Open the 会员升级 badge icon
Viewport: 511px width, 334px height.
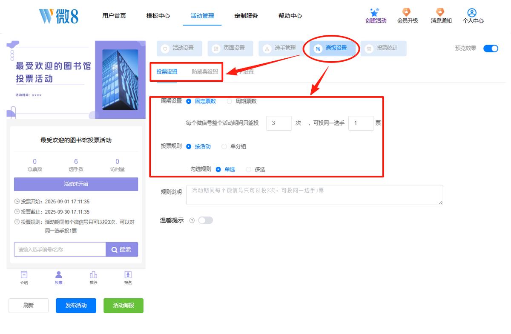tap(407, 12)
